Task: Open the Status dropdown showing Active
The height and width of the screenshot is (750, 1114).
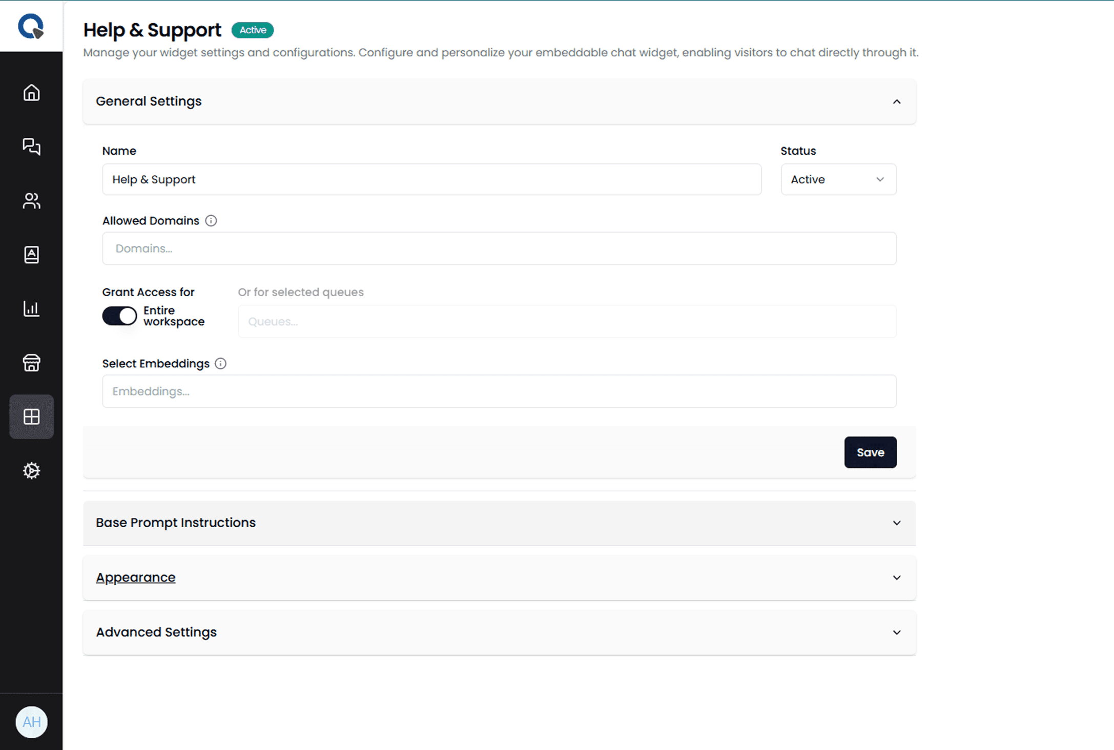Action: tap(838, 179)
